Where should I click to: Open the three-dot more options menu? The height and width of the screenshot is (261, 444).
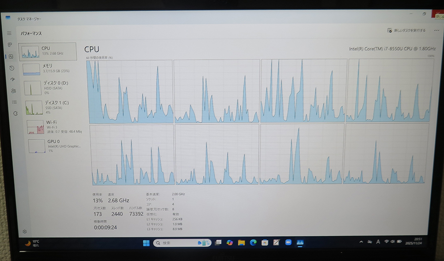pos(436,30)
